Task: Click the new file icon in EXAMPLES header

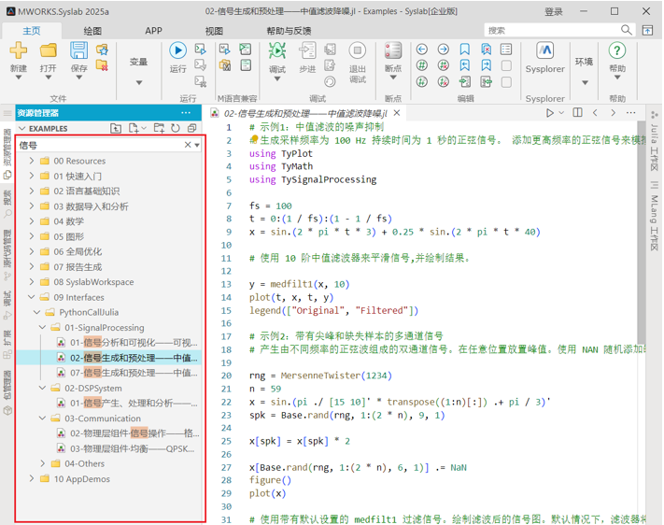Action: [x=134, y=128]
